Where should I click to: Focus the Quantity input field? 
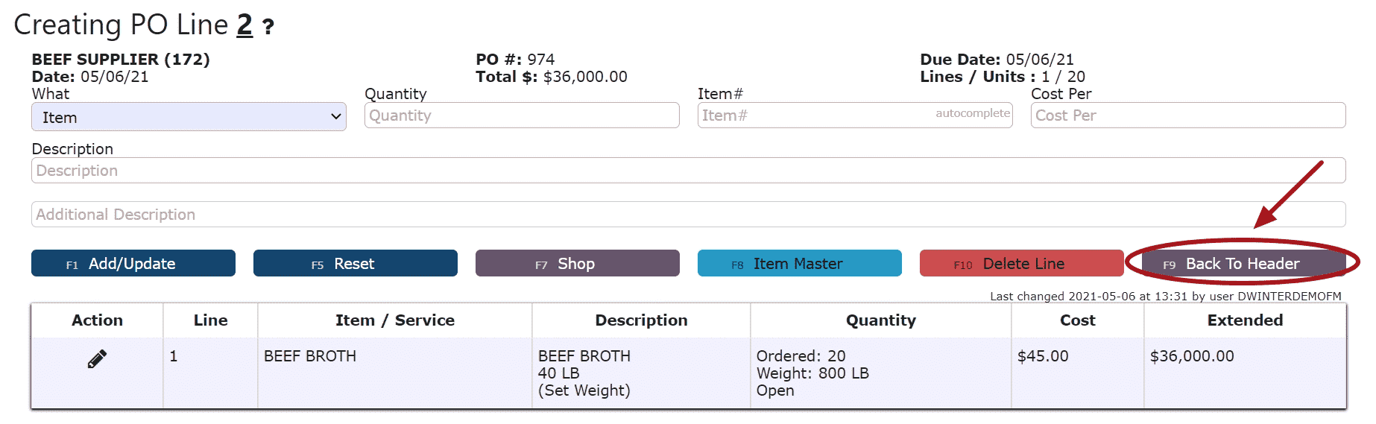[522, 116]
